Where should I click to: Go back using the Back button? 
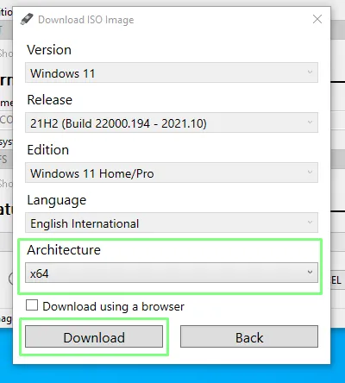pyautogui.click(x=249, y=336)
